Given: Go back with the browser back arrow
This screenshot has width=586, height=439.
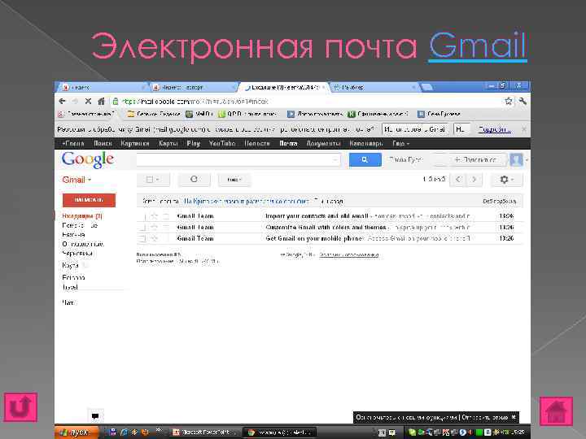Looking at the screenshot, I should coord(63,101).
